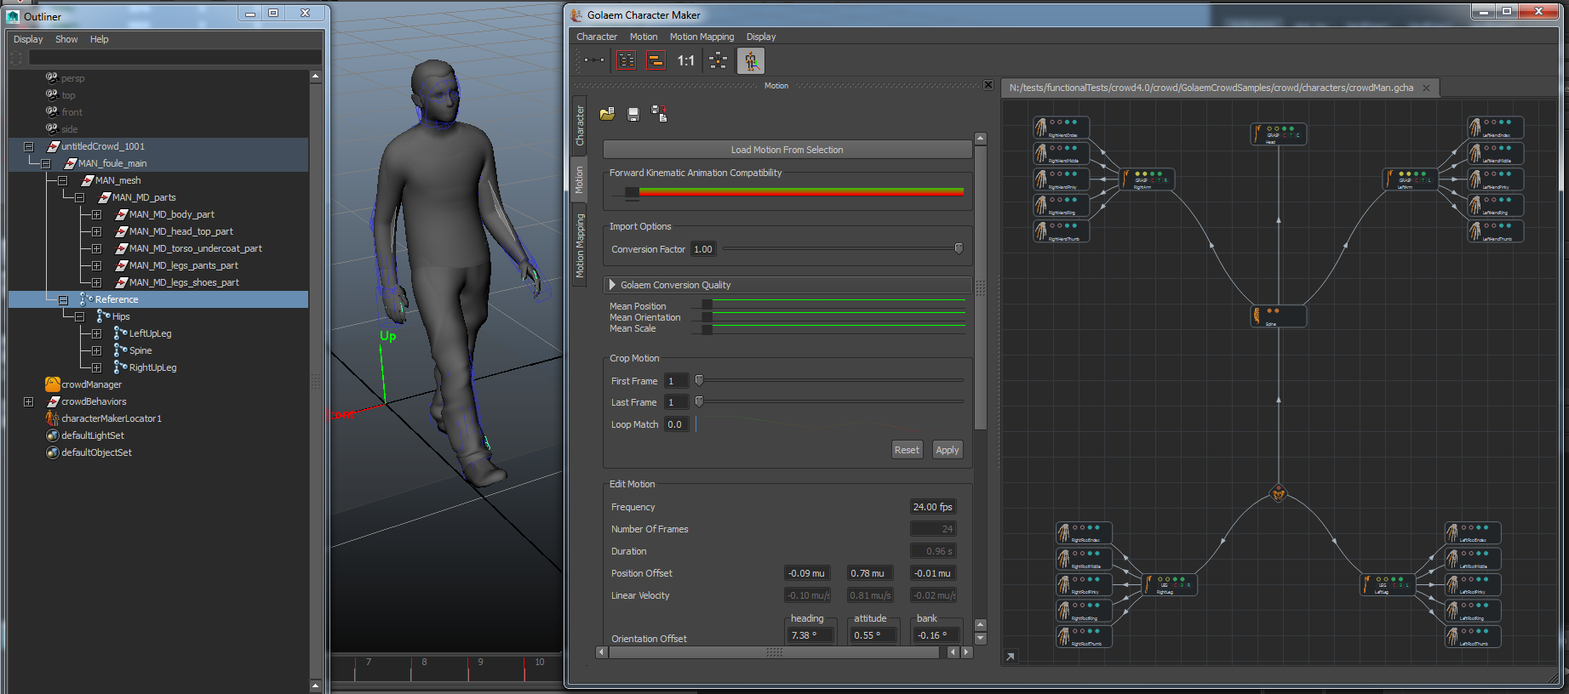This screenshot has width=1569, height=694.
Task: Expand the crowdBehaviors tree node
Action: point(28,401)
